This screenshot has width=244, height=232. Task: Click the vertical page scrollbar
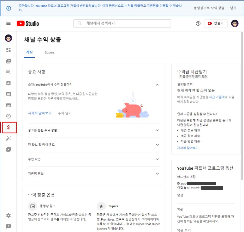[242, 106]
